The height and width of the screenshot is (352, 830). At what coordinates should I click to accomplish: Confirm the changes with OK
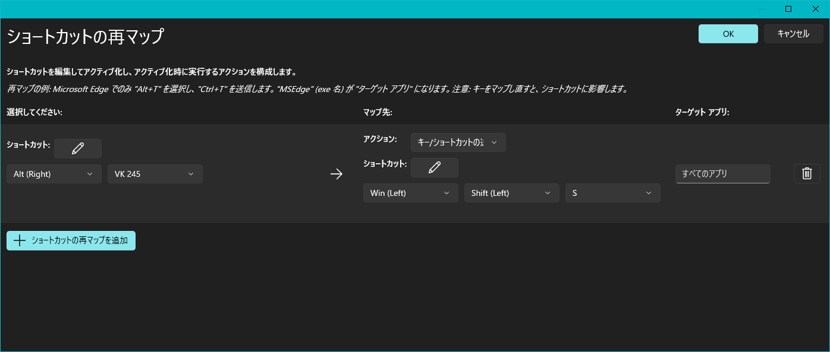pyautogui.click(x=728, y=34)
